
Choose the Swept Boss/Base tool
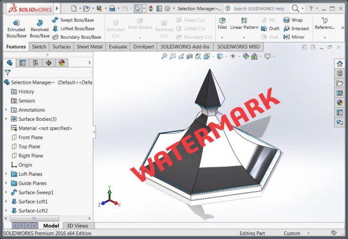coord(73,20)
